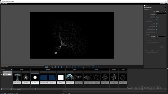Select the Simulations block
Viewport: 168px width, 94px height.
pos(78,79)
